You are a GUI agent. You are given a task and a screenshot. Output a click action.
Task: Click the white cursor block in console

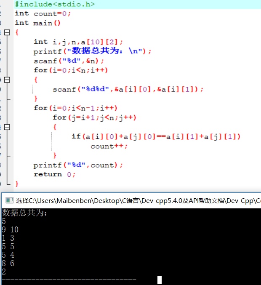click(x=160, y=280)
